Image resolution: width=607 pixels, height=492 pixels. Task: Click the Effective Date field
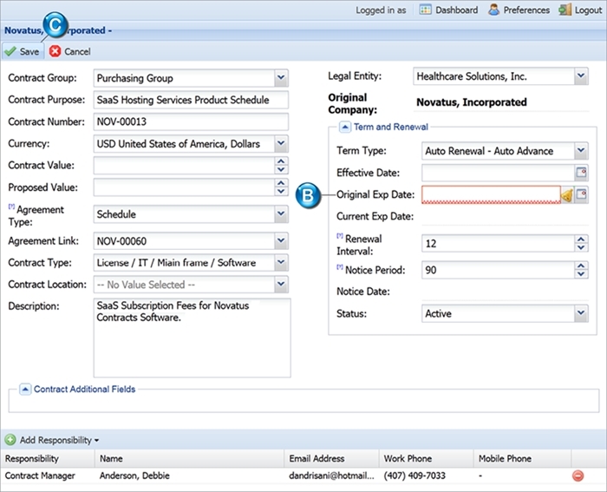[x=498, y=173]
